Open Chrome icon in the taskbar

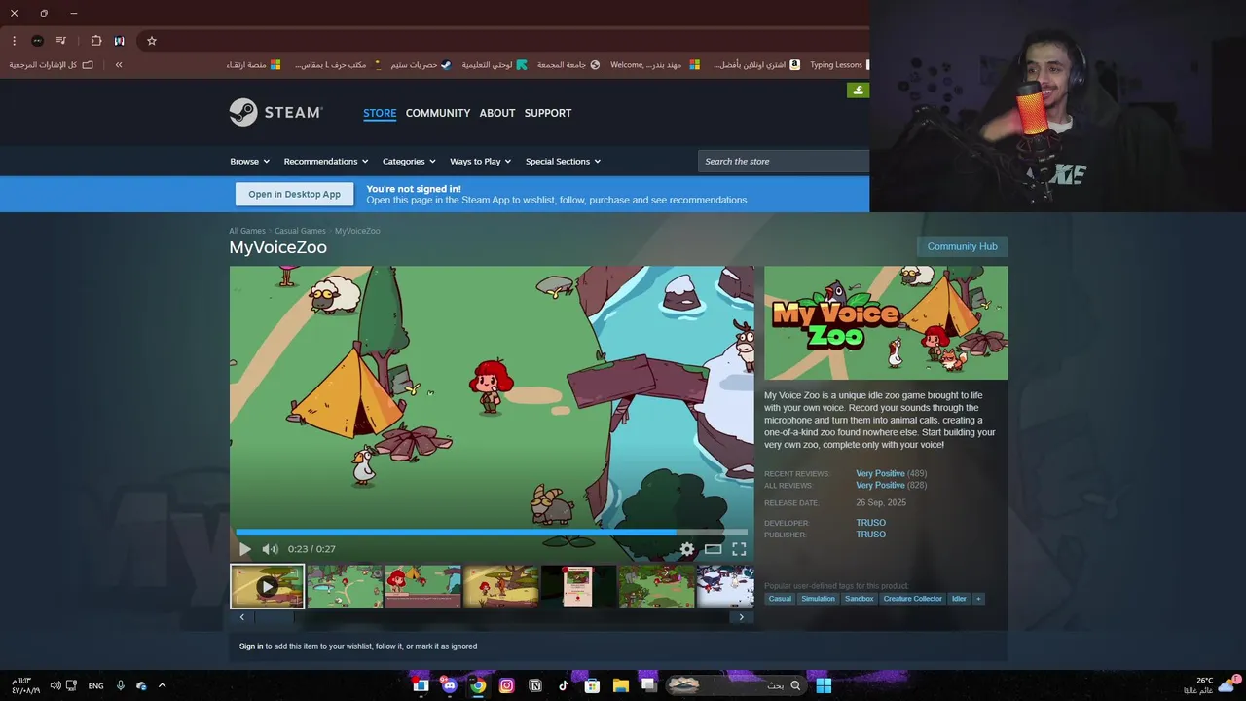478,685
